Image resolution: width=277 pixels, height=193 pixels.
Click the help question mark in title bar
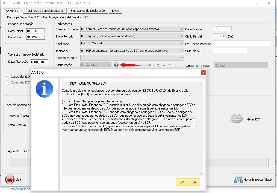[x=257, y=3]
